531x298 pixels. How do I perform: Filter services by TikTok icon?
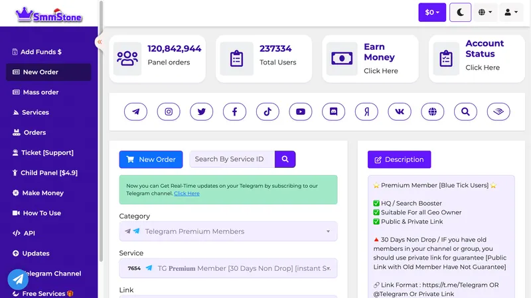pyautogui.click(x=267, y=112)
